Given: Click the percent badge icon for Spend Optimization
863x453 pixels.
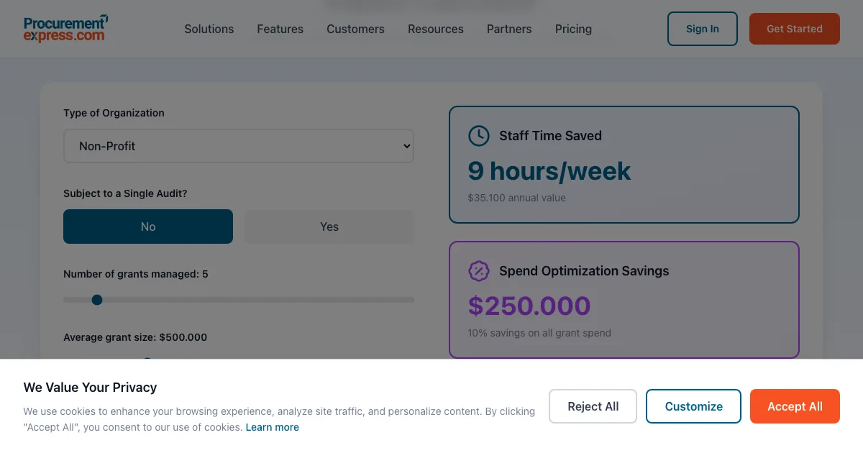Looking at the screenshot, I should point(478,271).
